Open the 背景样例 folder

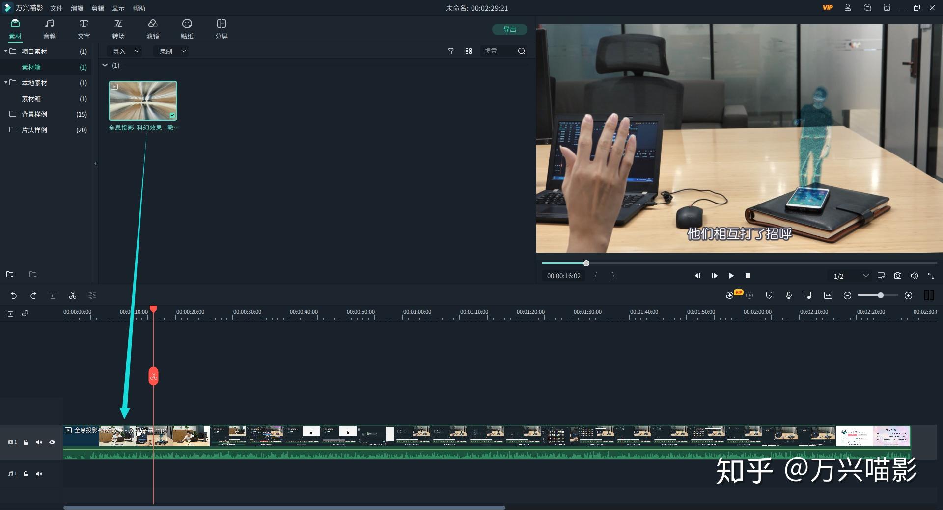[x=46, y=114]
